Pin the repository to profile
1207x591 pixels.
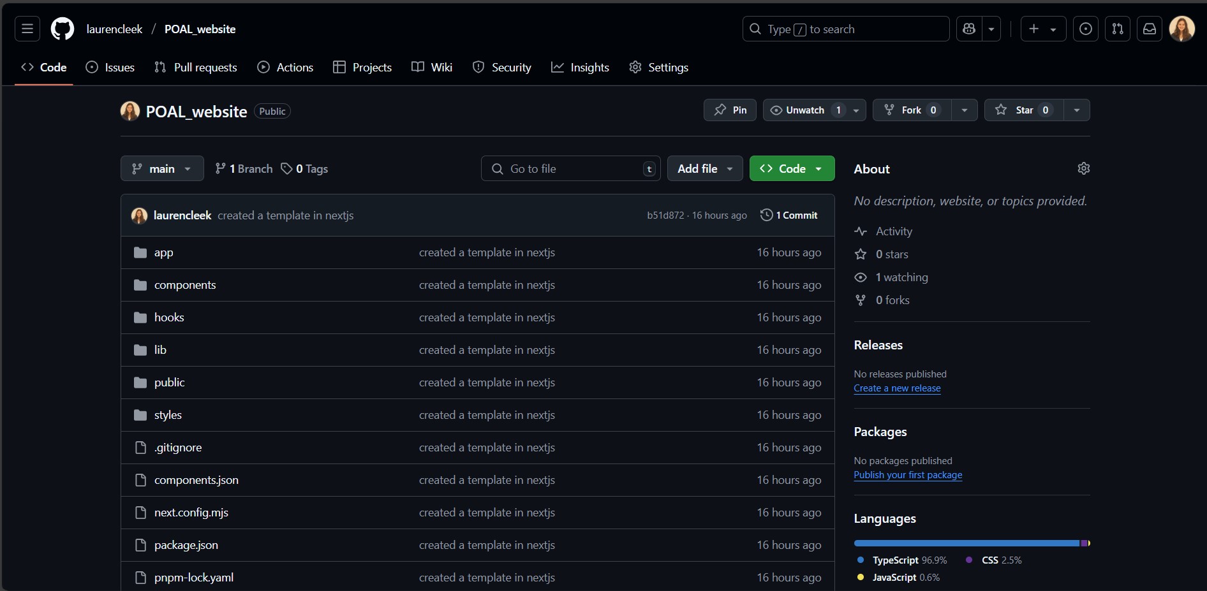click(730, 110)
